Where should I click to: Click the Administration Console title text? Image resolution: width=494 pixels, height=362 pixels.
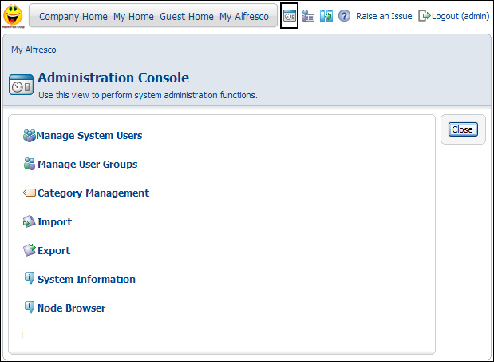tap(113, 78)
